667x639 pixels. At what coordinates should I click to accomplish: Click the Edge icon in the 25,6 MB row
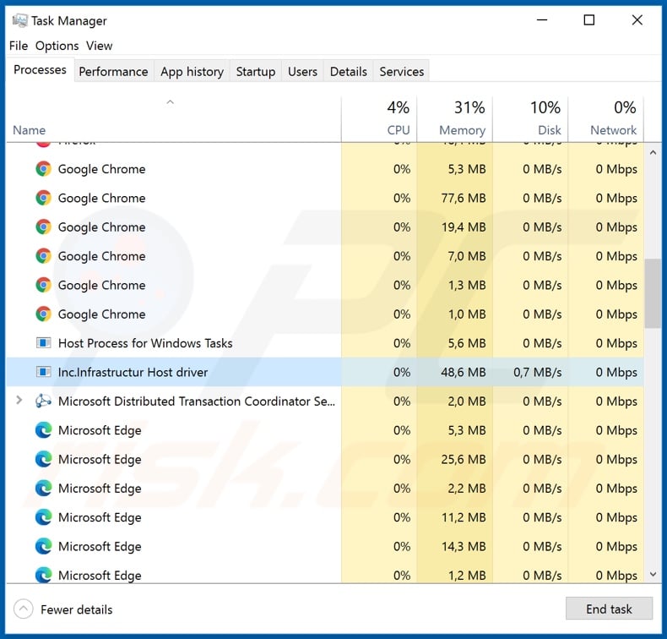tap(43, 459)
